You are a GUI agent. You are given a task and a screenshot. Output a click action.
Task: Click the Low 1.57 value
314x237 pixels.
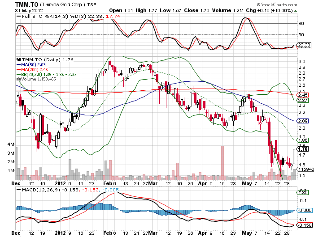click(170, 10)
